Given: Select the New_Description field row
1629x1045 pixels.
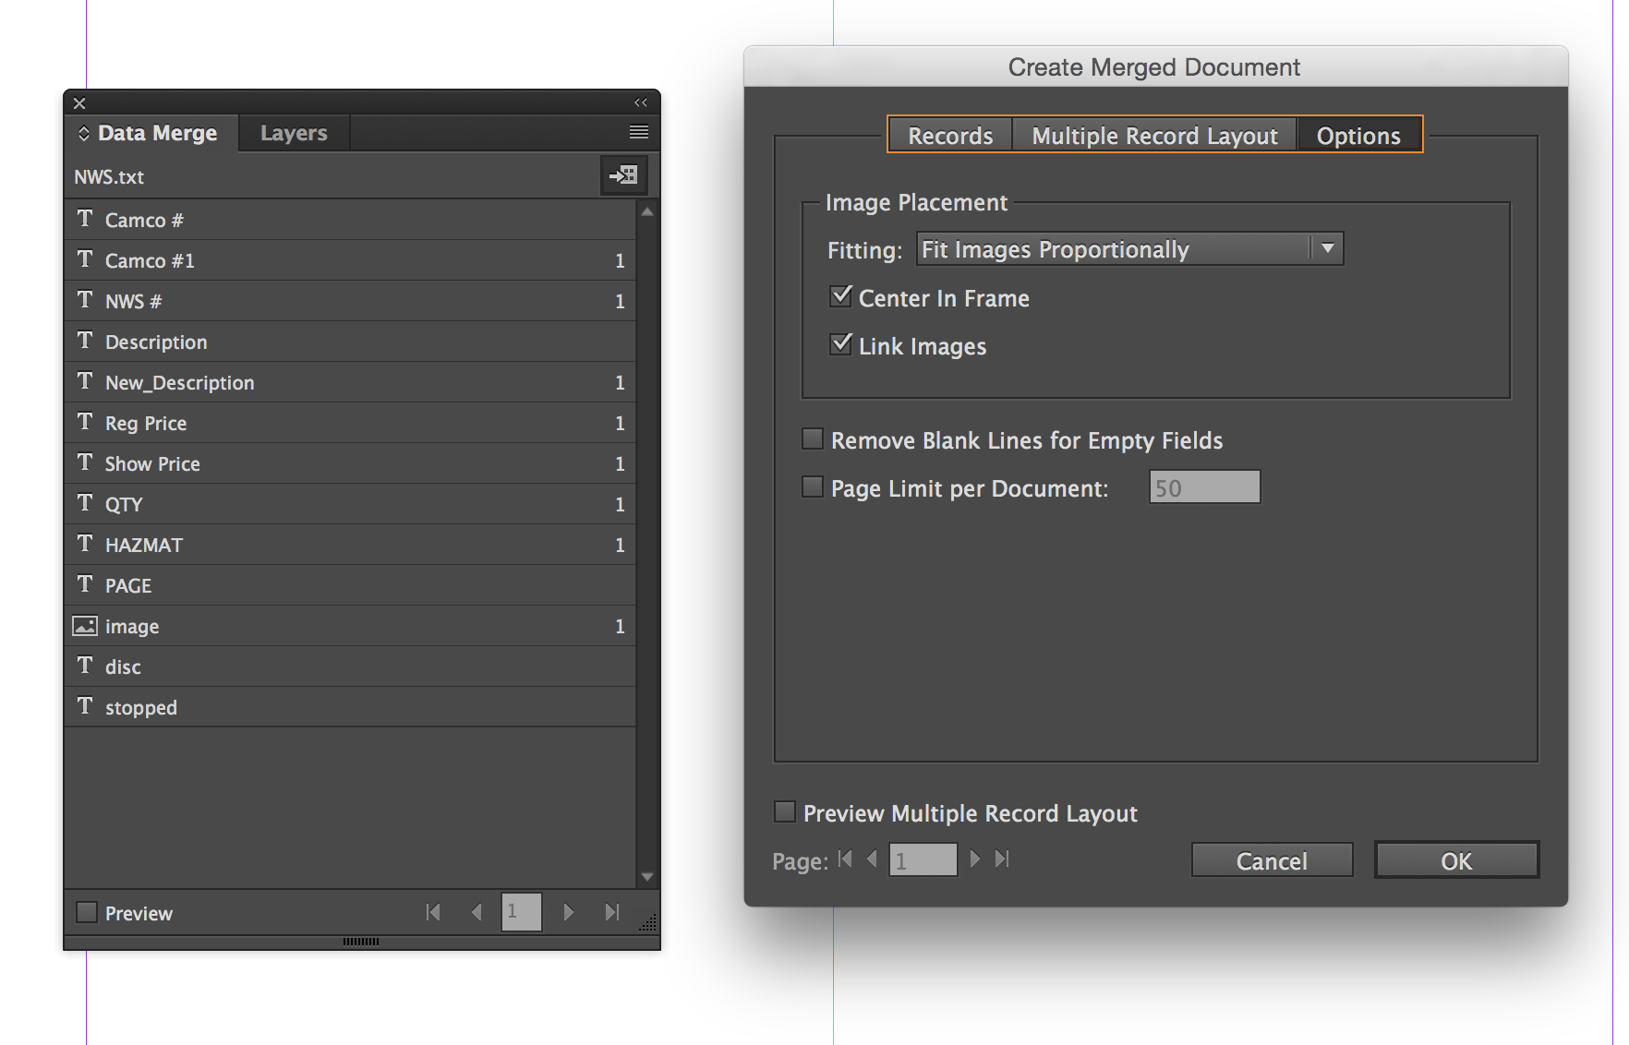Looking at the screenshot, I should (x=351, y=382).
